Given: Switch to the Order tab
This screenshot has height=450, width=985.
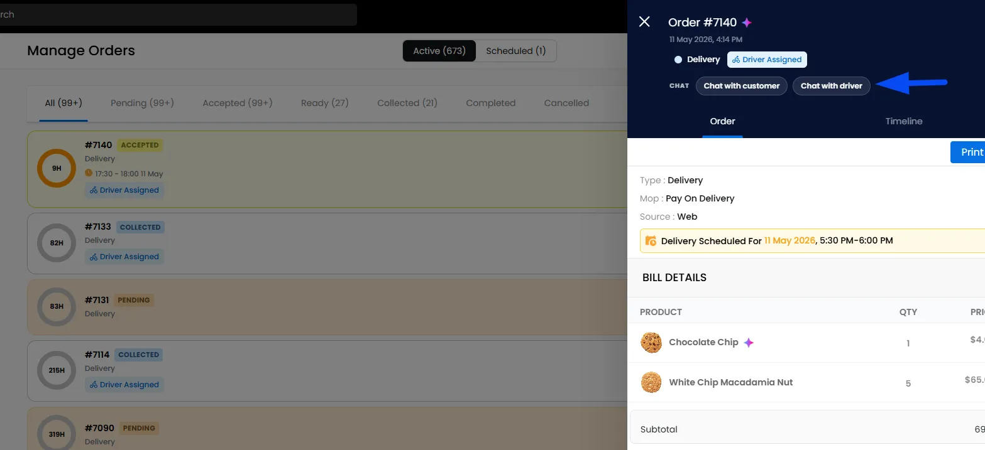Looking at the screenshot, I should pos(723,121).
